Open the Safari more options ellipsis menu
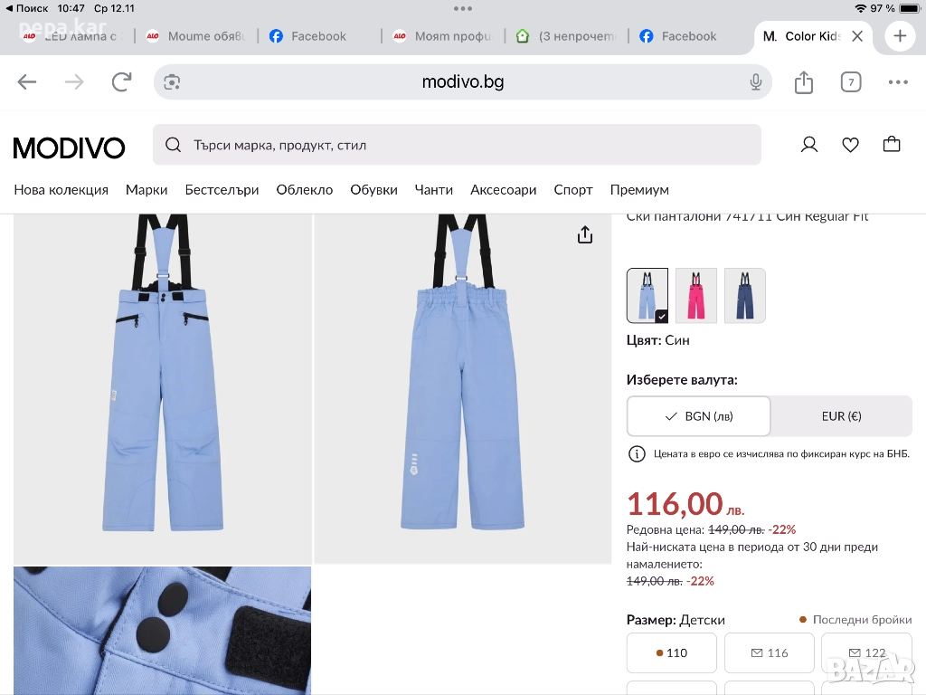Image resolution: width=926 pixels, height=695 pixels. (x=897, y=82)
